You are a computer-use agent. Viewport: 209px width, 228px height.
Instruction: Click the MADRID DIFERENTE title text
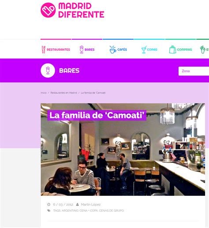point(81,10)
